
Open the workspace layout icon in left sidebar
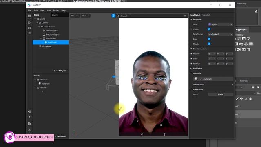pyautogui.click(x=29, y=16)
